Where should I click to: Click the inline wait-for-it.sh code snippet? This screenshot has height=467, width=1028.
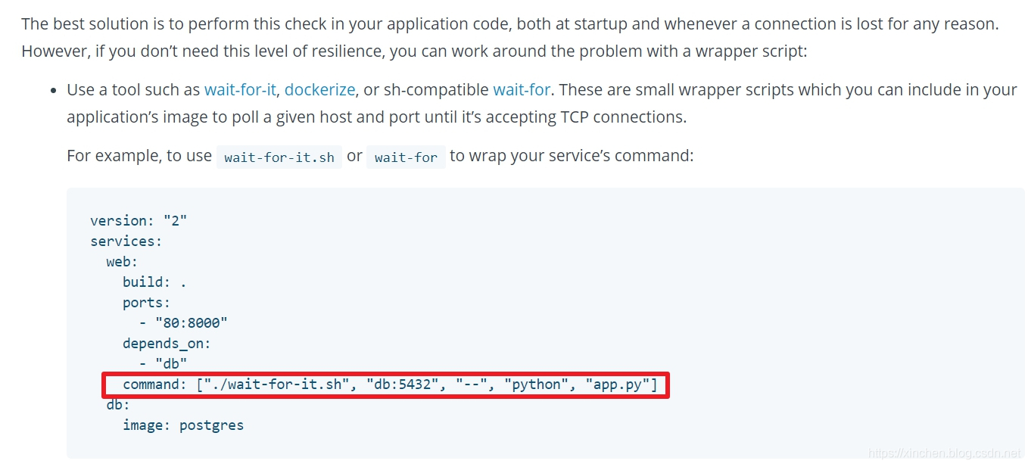pyautogui.click(x=279, y=157)
